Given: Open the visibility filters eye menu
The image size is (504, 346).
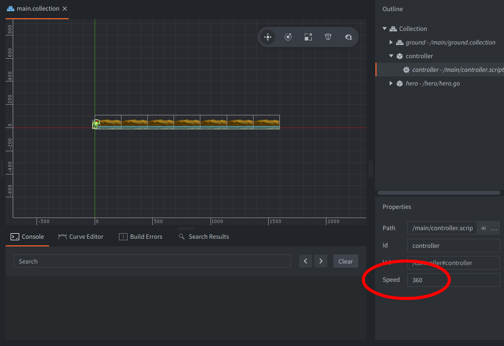Looking at the screenshot, I should 349,37.
